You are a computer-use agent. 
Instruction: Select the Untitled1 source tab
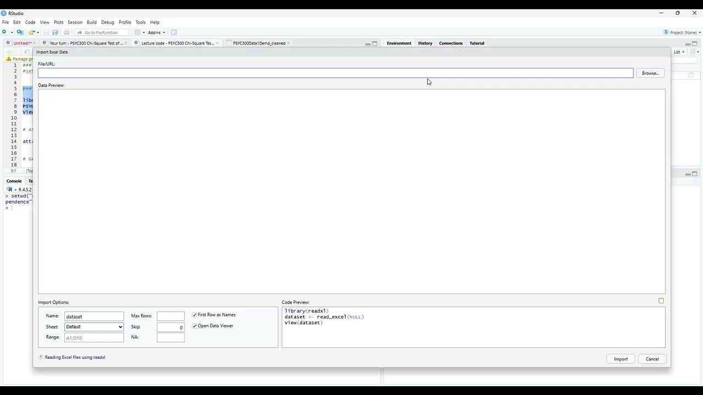[x=20, y=43]
